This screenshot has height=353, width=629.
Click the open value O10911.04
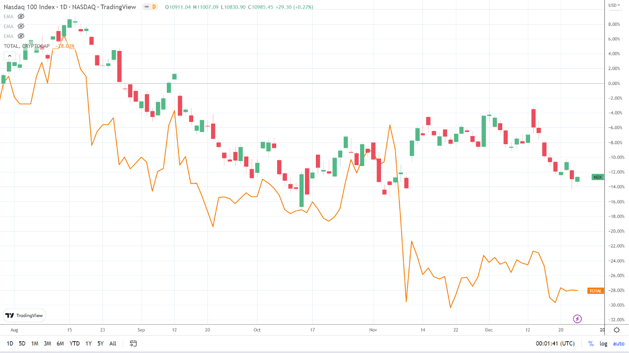point(178,7)
